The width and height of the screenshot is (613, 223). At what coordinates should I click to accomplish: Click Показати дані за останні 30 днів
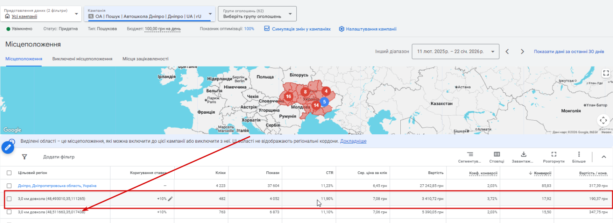pyautogui.click(x=569, y=52)
